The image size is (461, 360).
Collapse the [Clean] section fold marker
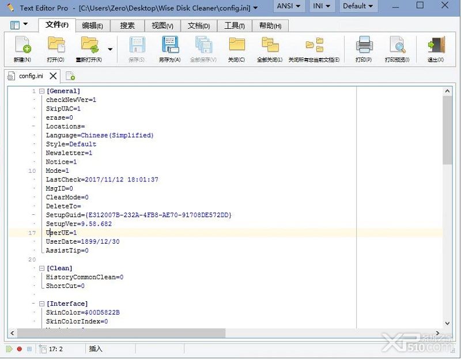tap(41, 268)
